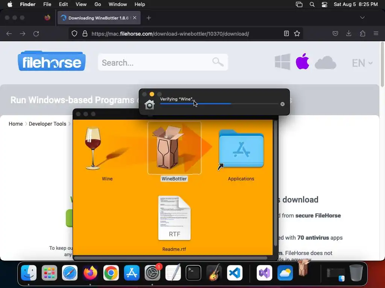Click the pinned Firefox tab icon
The height and width of the screenshot is (288, 385).
click(47, 18)
